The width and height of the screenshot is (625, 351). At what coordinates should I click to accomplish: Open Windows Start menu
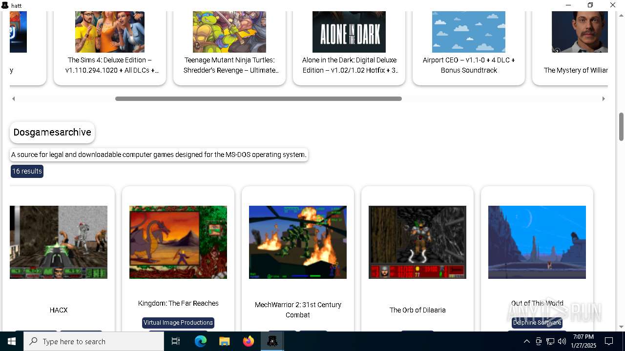(x=12, y=341)
